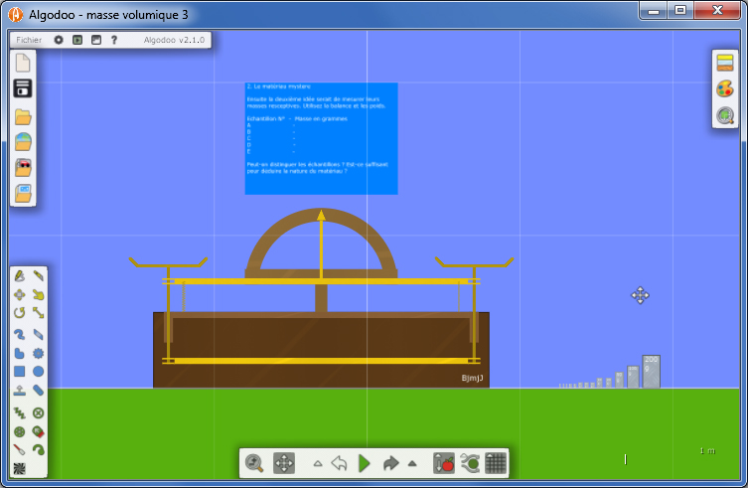This screenshot has width=748, height=488.
Task: Toggle the grid display button
Action: point(496,463)
